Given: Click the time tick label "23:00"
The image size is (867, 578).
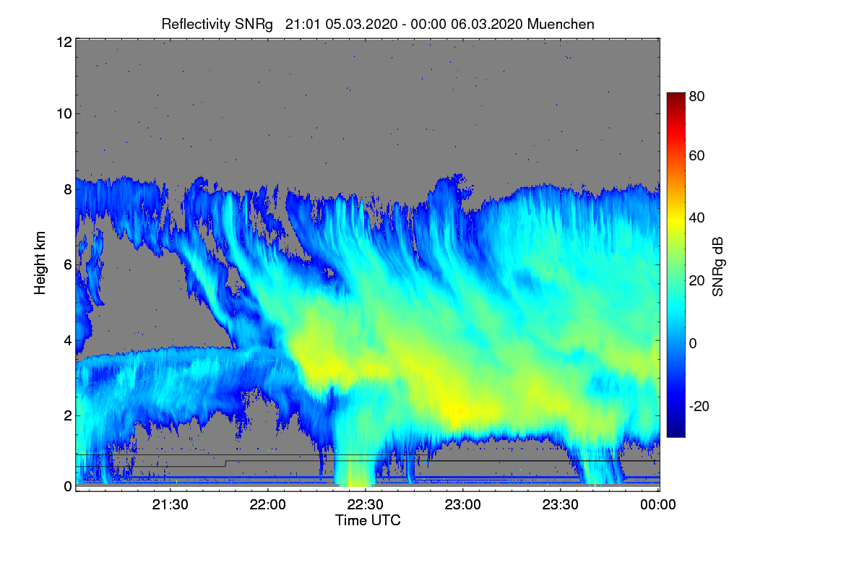Looking at the screenshot, I should (463, 505).
